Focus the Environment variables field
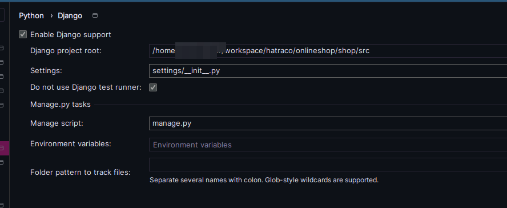Screen dimensions: 507x208 328,145
